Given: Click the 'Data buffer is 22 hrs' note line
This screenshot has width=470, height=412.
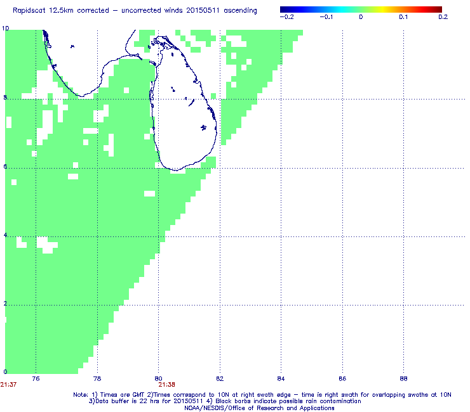Looking at the screenshot, I should pyautogui.click(x=225, y=401).
